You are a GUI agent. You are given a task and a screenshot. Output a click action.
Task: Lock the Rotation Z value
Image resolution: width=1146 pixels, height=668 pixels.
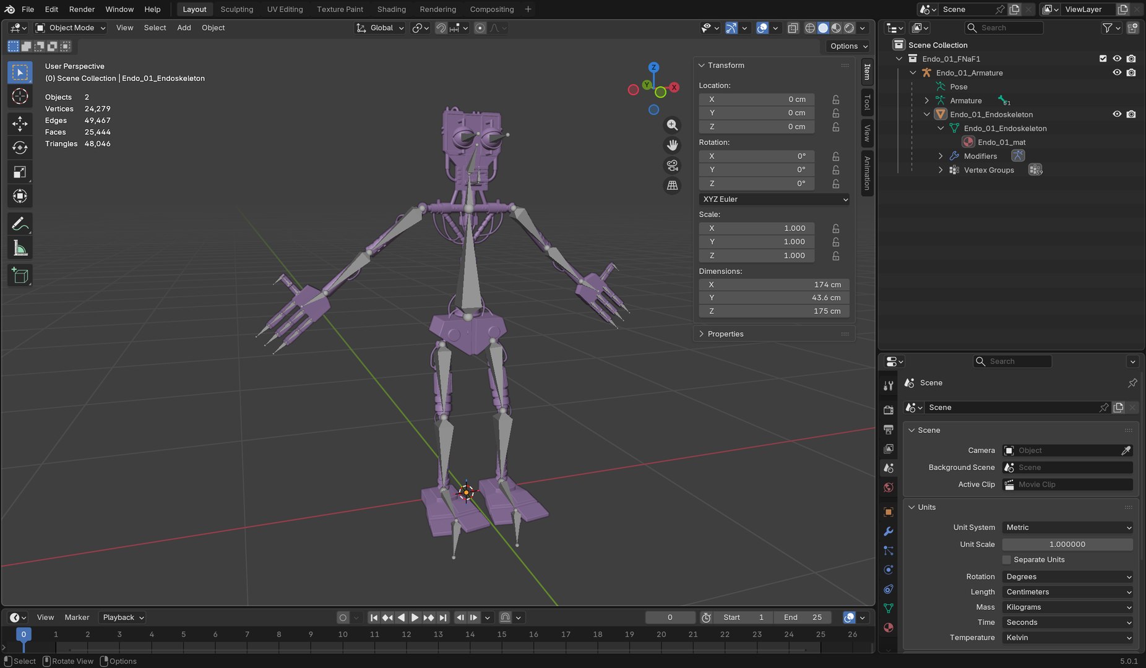tap(836, 184)
